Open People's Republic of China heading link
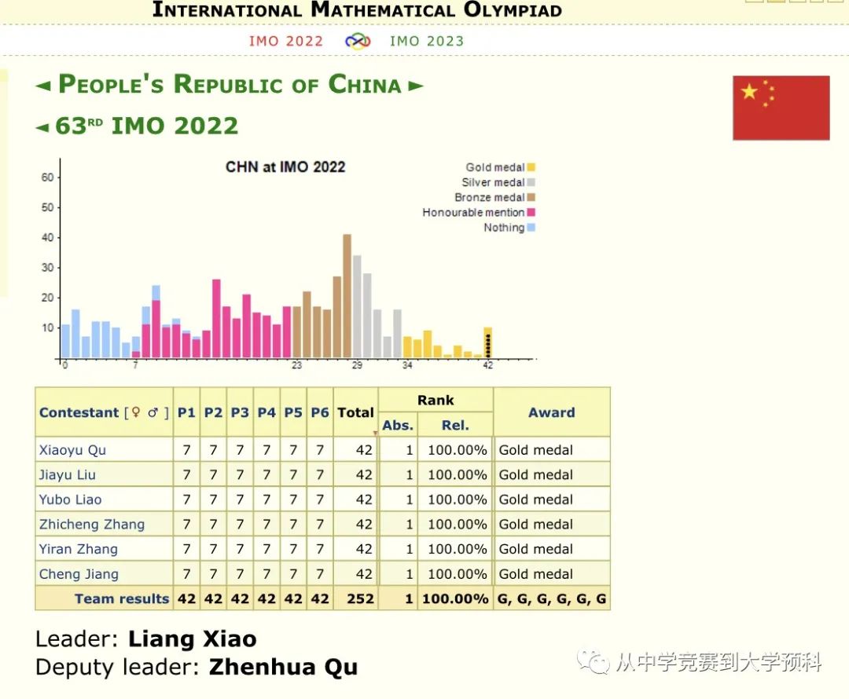 click(x=230, y=84)
